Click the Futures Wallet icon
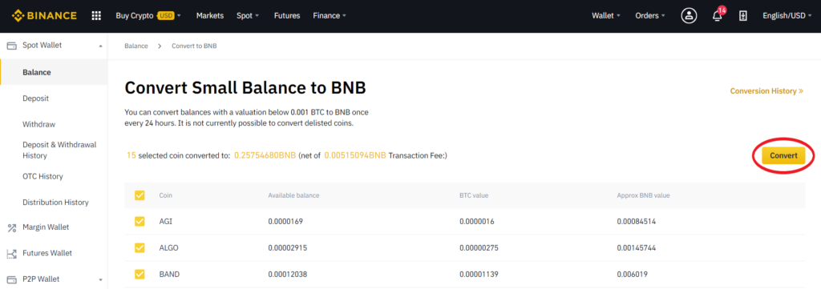 11,254
